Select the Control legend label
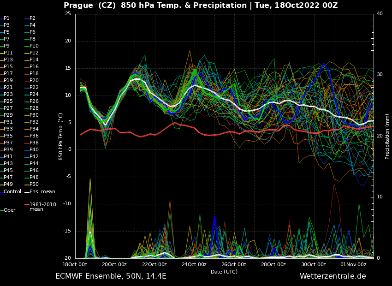392x286 pixels. 12,192
